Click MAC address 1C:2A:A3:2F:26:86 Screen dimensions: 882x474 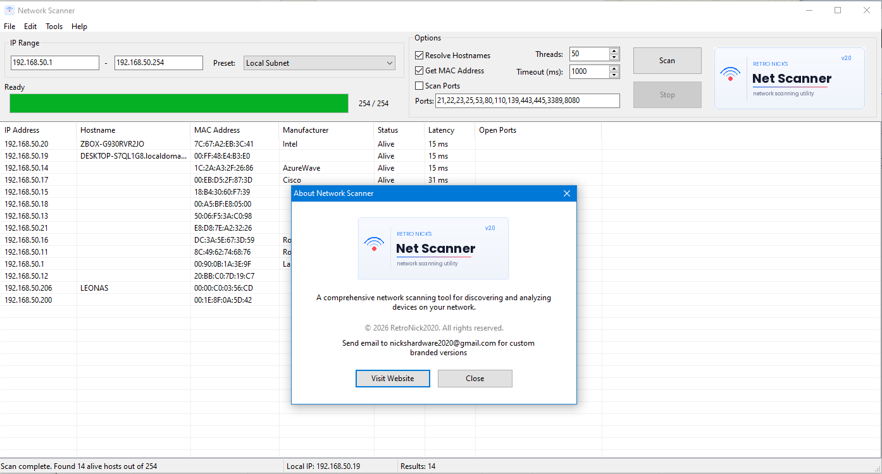[224, 168]
